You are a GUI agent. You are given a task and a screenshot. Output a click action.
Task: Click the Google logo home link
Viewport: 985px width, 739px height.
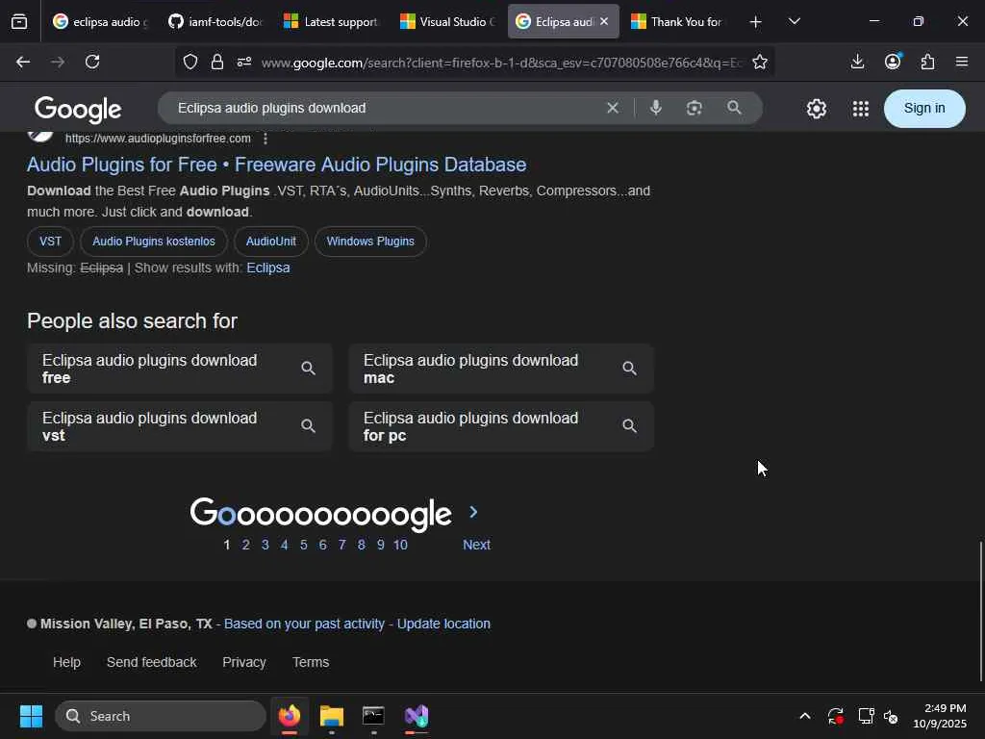click(78, 110)
